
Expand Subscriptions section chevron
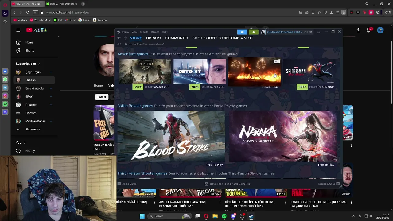tap(39, 64)
